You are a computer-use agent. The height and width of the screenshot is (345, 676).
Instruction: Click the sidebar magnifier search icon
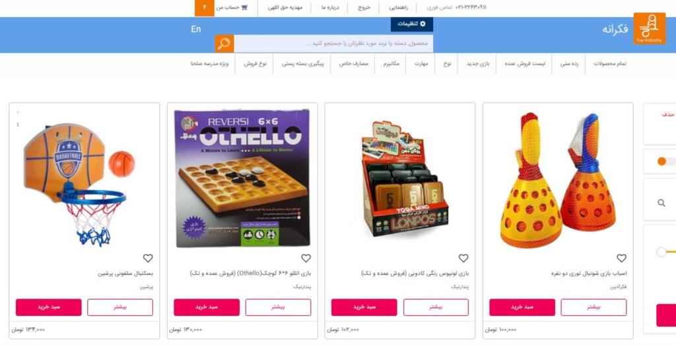[661, 203]
